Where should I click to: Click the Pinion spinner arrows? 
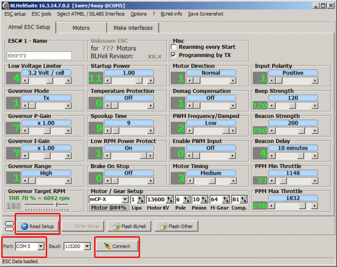click(x=204, y=199)
